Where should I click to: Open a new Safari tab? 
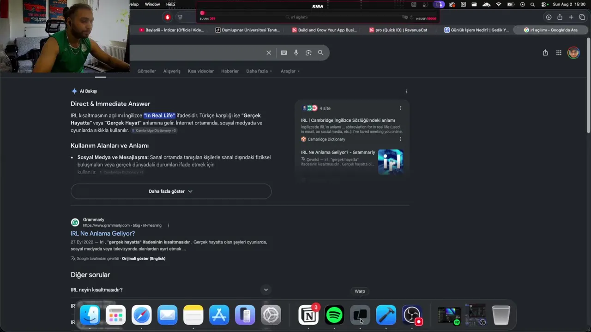pos(571,17)
